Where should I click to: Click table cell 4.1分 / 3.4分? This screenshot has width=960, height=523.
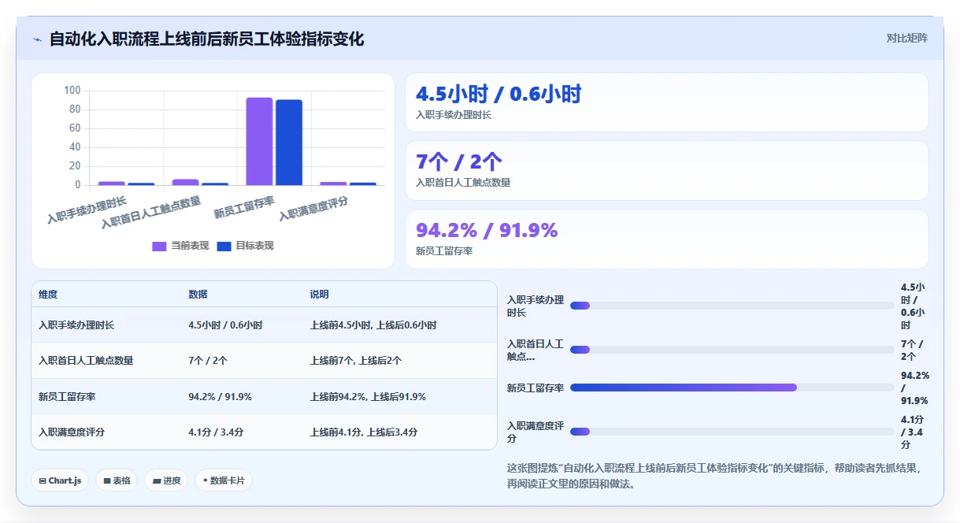coord(216,432)
